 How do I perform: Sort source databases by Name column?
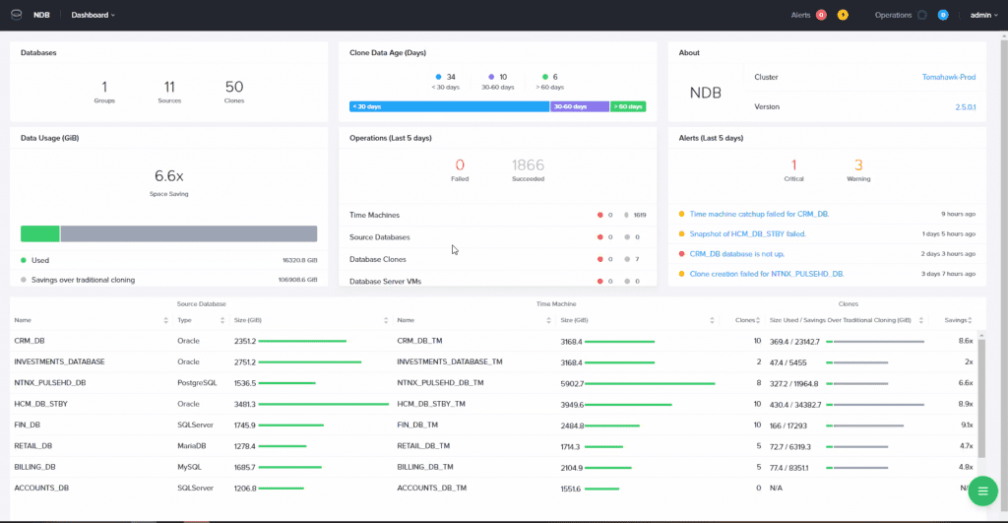pos(165,320)
